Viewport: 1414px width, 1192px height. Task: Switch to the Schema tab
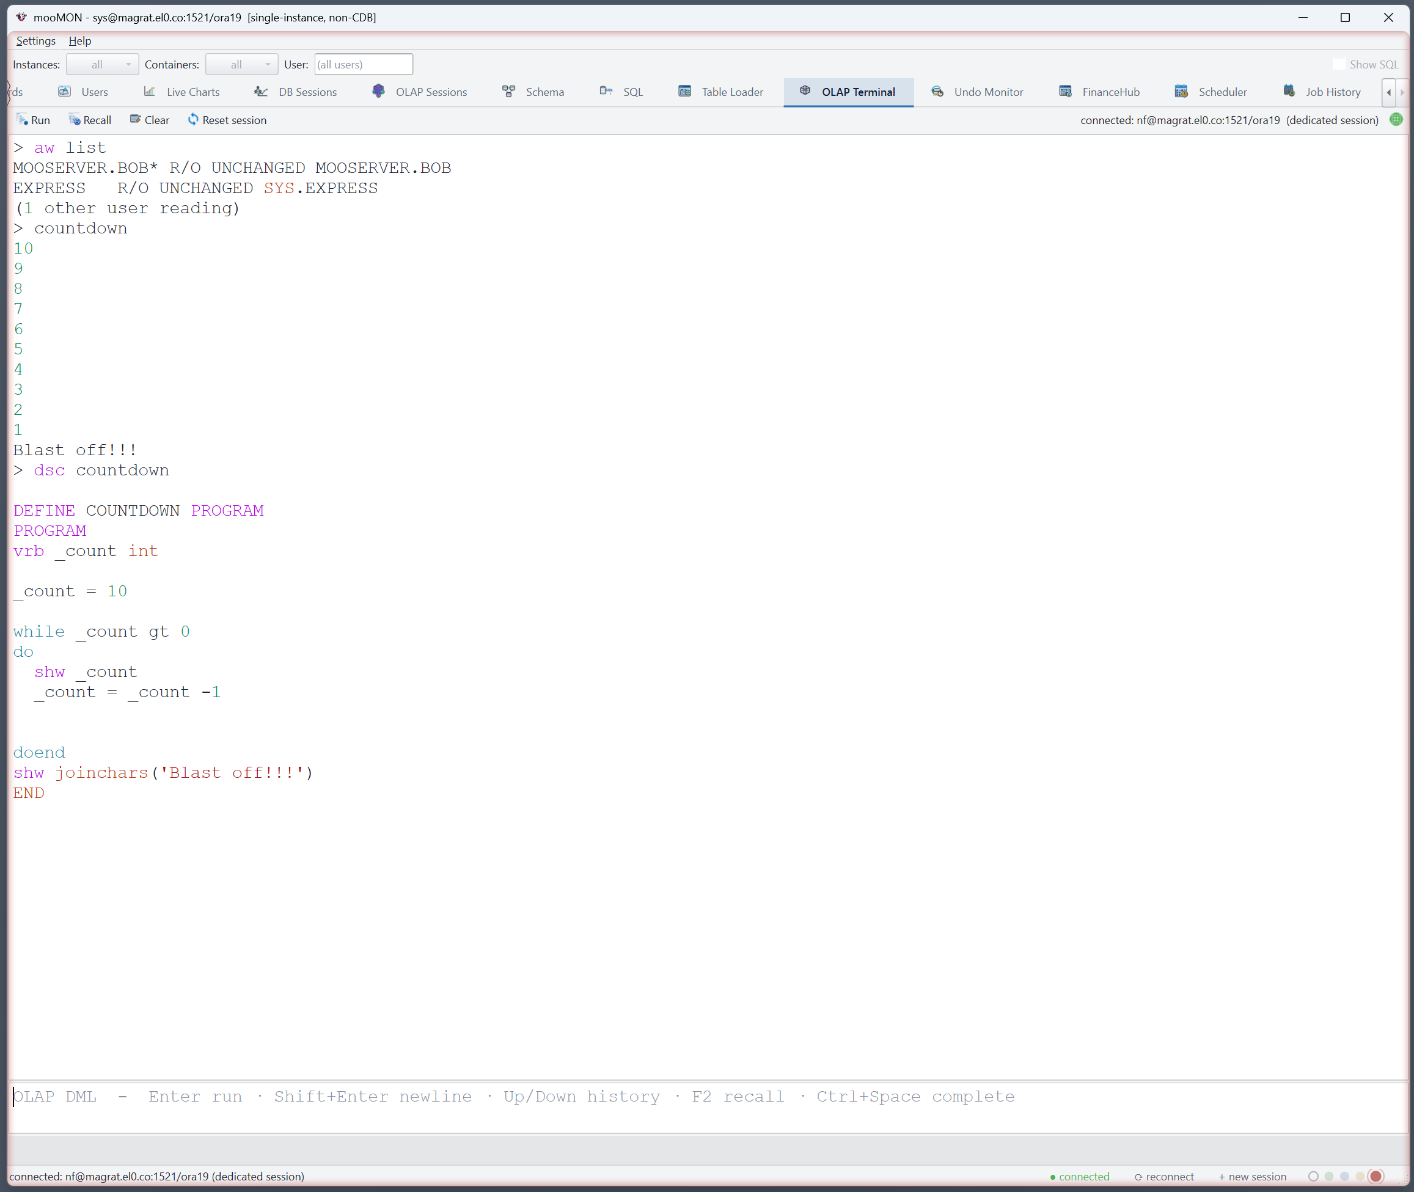tap(533, 92)
